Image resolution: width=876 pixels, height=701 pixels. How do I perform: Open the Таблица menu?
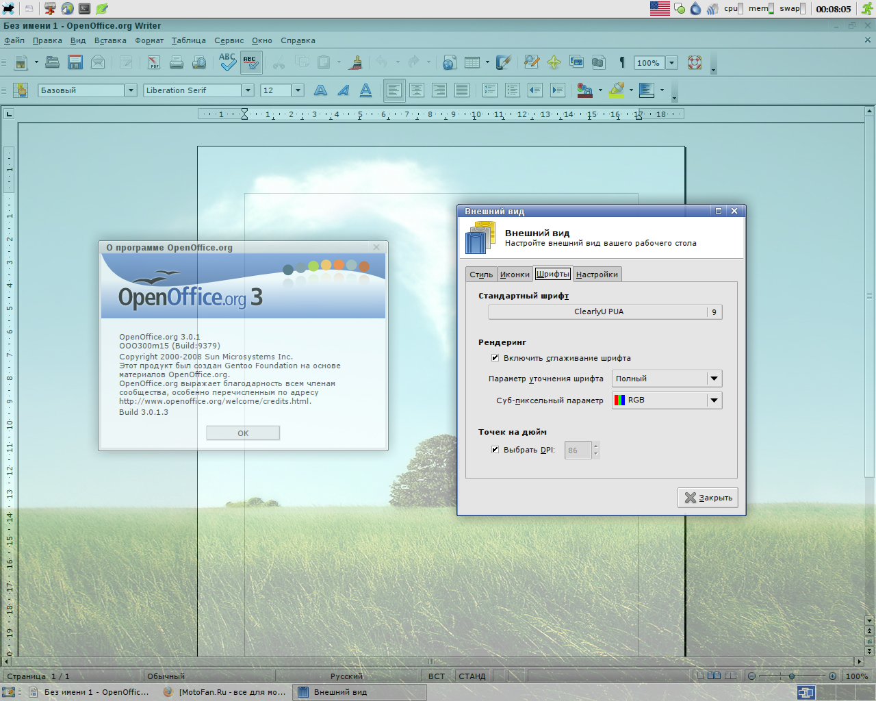click(189, 40)
